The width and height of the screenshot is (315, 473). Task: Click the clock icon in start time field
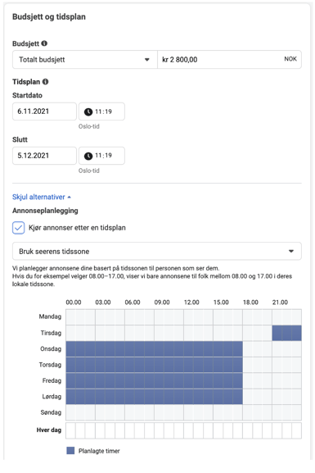tap(88, 112)
